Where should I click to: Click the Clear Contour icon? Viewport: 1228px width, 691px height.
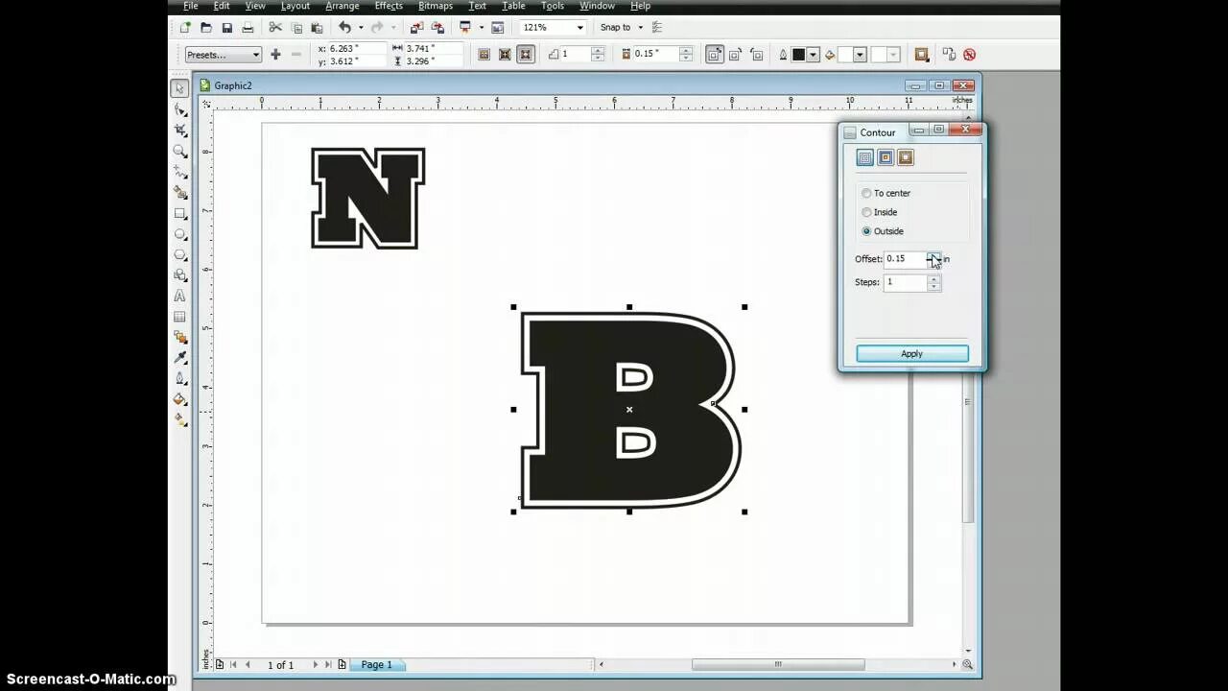coord(969,55)
